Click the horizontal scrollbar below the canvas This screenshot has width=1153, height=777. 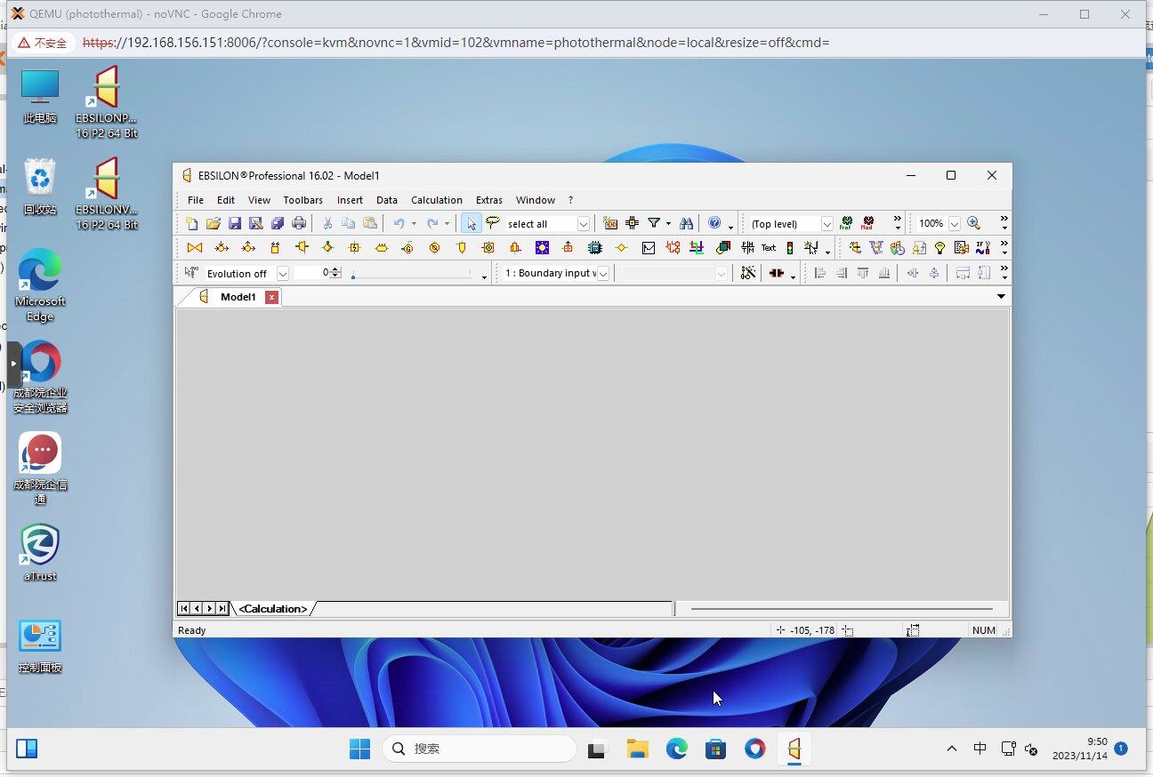point(842,609)
